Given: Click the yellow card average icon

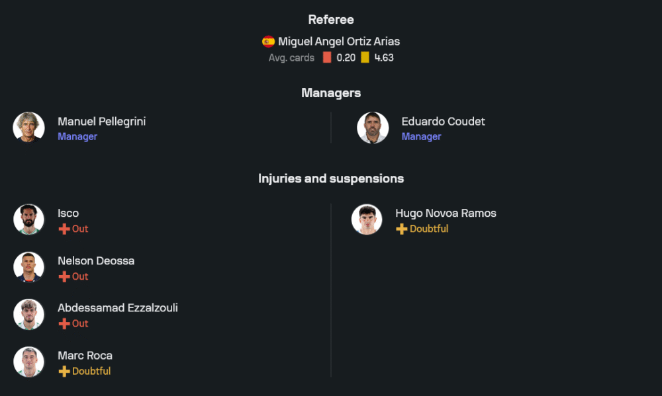Looking at the screenshot, I should (365, 58).
